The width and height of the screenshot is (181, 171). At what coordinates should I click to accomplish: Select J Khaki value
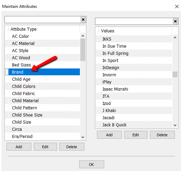[134, 110]
